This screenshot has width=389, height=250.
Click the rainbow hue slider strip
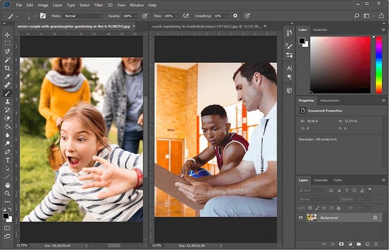pyautogui.click(x=379, y=64)
